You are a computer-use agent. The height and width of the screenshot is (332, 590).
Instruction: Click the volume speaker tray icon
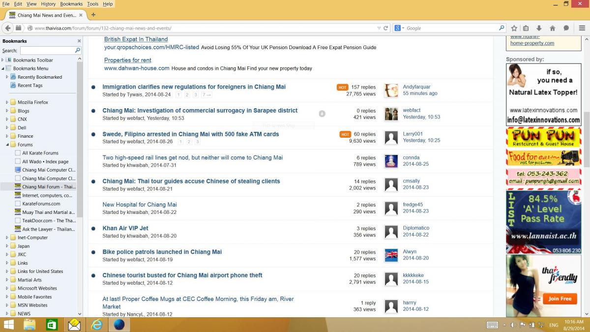[513, 325]
